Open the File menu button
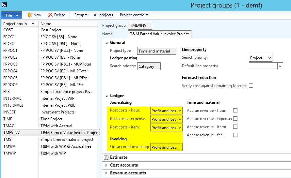Viewport: 291px width, 178px height. coord(11,15)
